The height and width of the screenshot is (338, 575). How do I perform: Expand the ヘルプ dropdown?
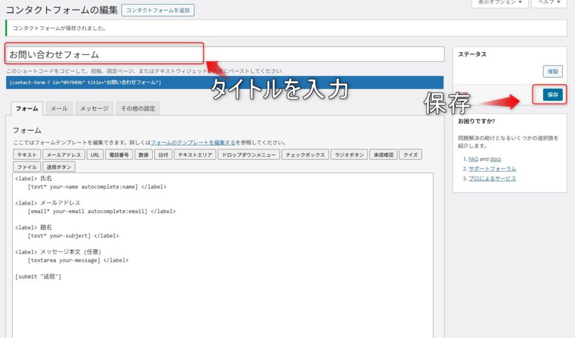(549, 3)
